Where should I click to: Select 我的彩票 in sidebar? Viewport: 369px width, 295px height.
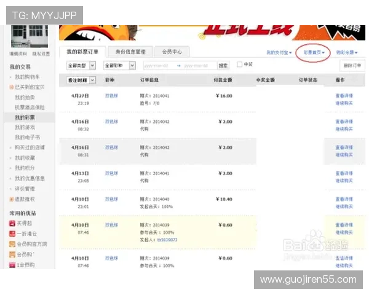tap(25, 117)
